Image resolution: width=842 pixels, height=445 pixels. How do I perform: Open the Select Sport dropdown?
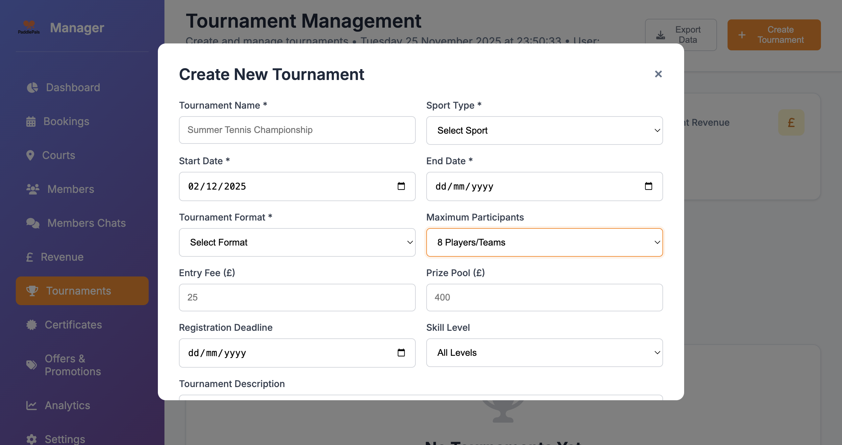pyautogui.click(x=544, y=130)
